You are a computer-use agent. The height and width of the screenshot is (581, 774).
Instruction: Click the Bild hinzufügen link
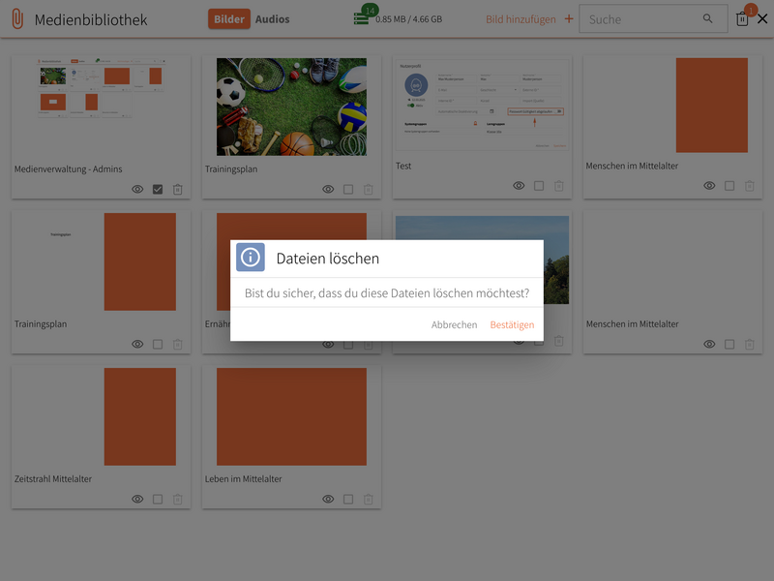tap(521, 18)
